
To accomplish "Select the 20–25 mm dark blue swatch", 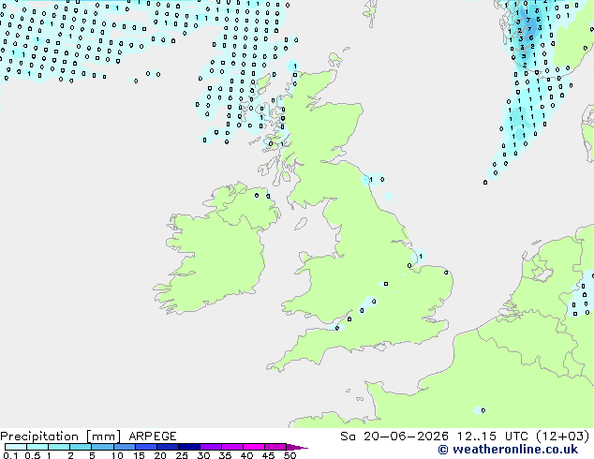I will 167,447.
